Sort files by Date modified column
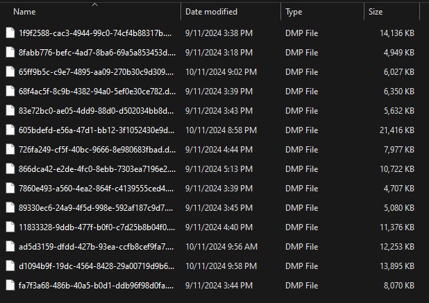The image size is (429, 303). pyautogui.click(x=211, y=12)
